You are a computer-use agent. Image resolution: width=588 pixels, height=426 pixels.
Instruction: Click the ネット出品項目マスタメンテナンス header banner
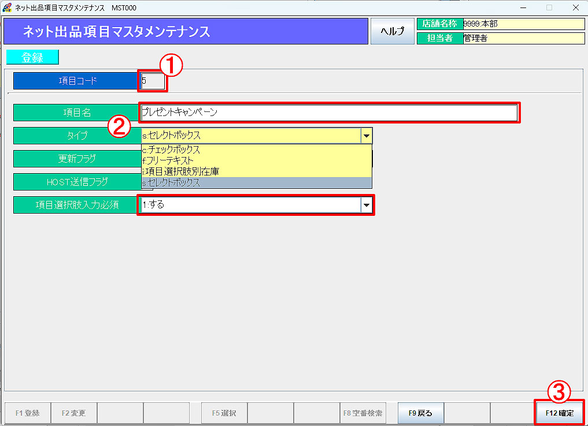(186, 31)
